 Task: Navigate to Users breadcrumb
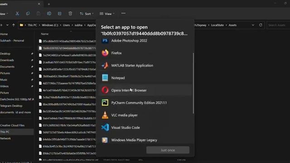coord(66,25)
